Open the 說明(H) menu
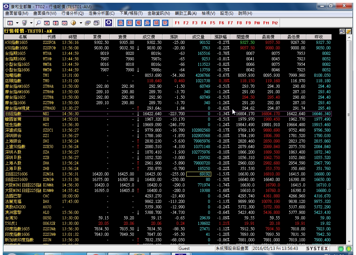This screenshot has width=356, height=255. click(245, 13)
